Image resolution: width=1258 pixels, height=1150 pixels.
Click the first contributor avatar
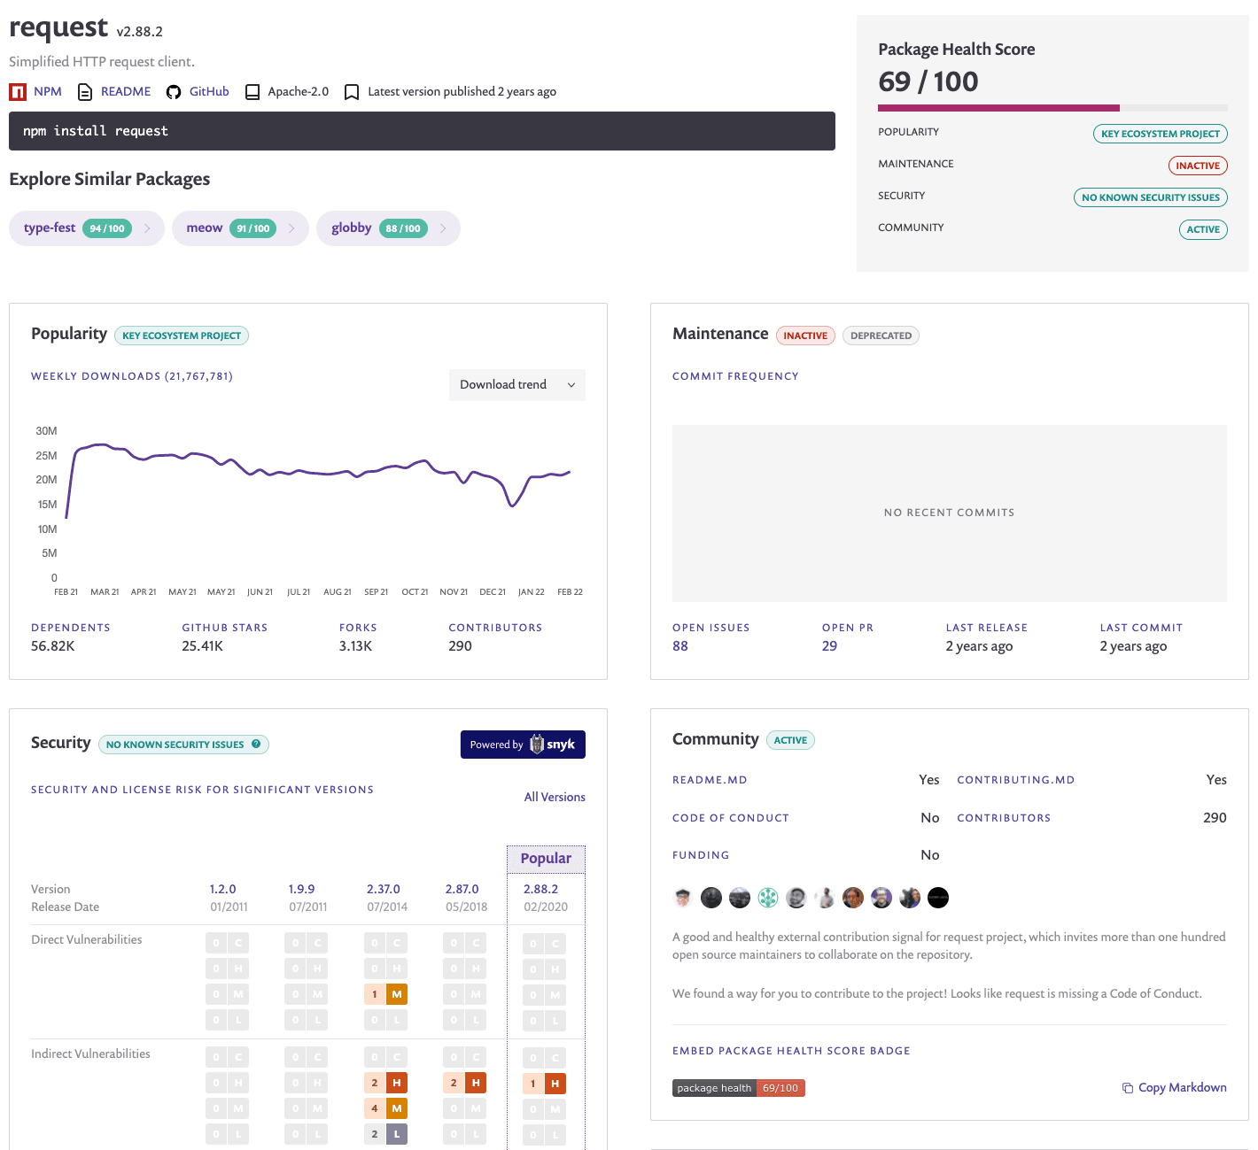pyautogui.click(x=682, y=898)
